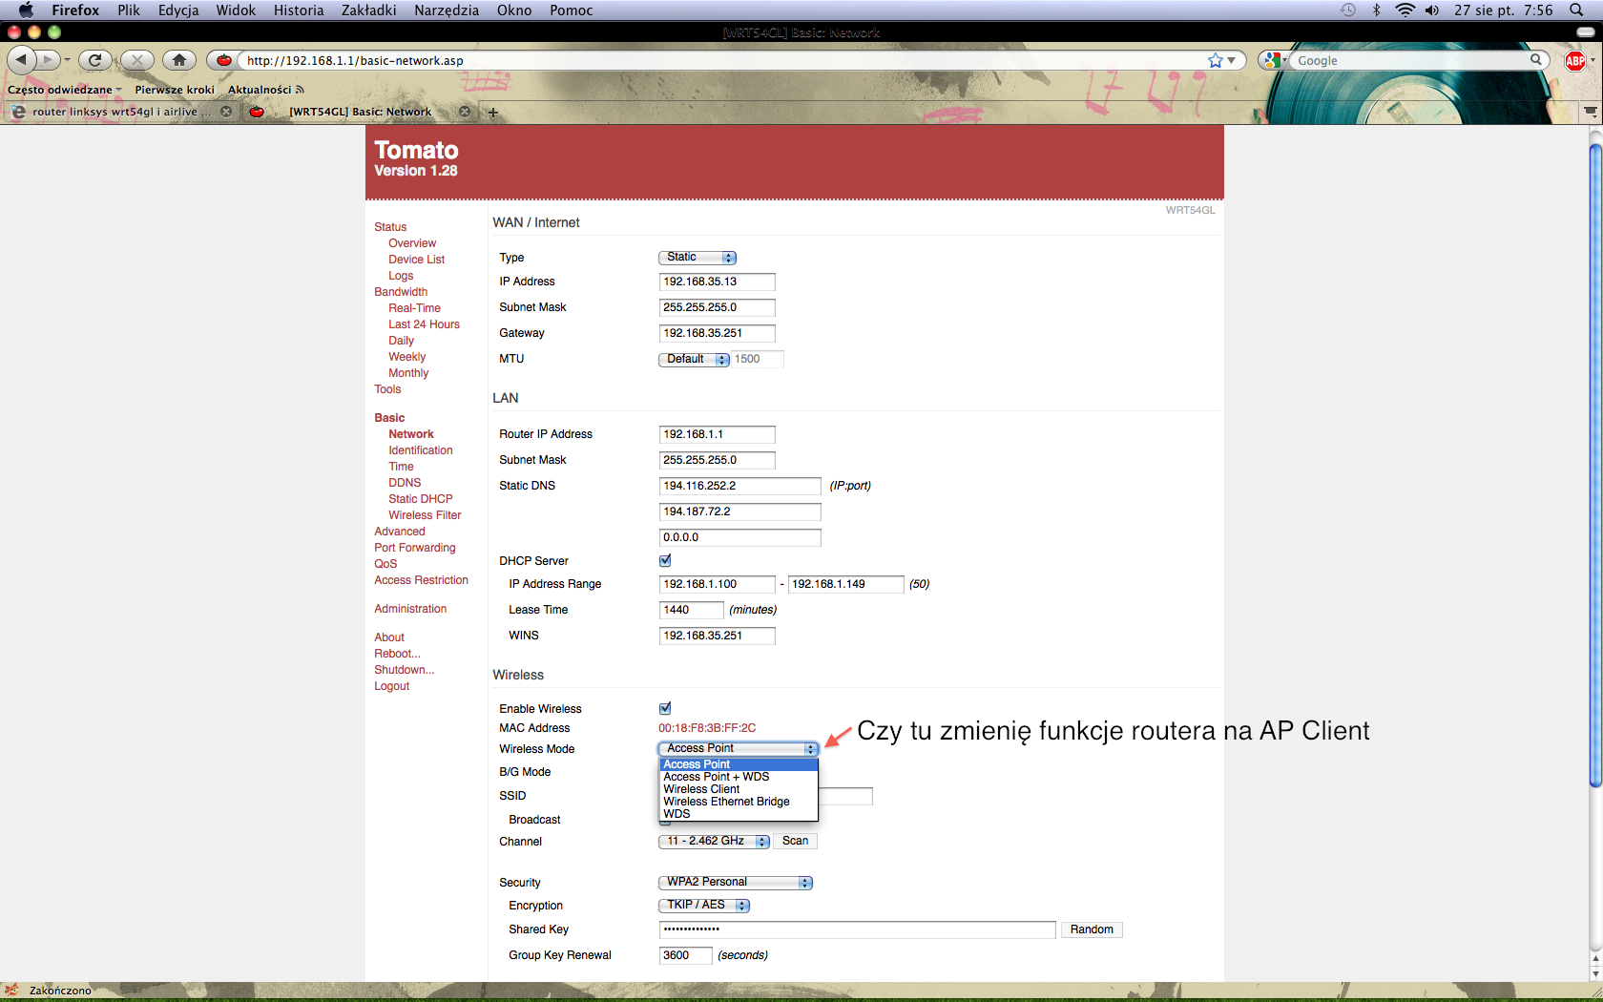Open the Channel 11 - 2.462 GHz dropdown
Image resolution: width=1603 pixels, height=1002 pixels.
[x=714, y=841]
